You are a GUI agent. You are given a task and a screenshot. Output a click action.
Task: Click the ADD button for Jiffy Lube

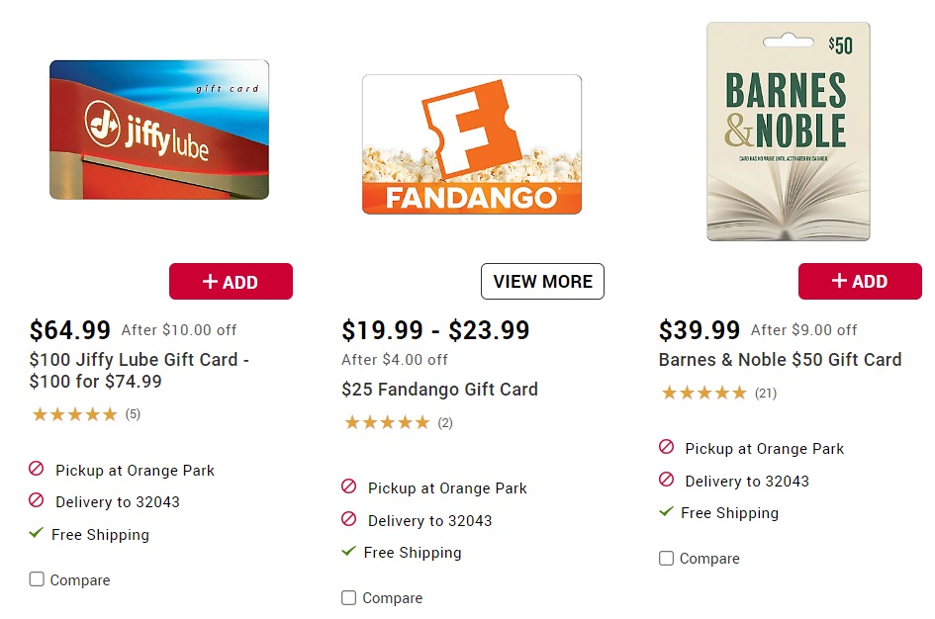[x=231, y=281]
